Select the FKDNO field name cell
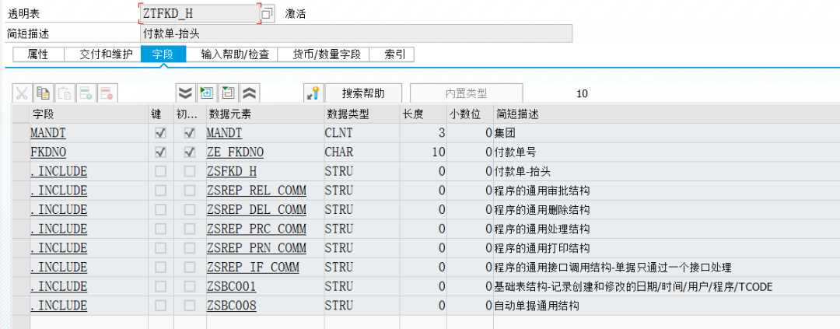 (x=89, y=152)
